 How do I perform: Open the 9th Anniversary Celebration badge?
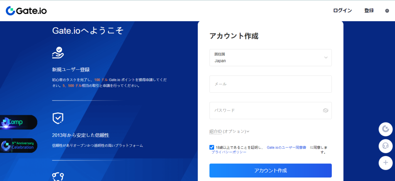pyautogui.click(x=18, y=145)
